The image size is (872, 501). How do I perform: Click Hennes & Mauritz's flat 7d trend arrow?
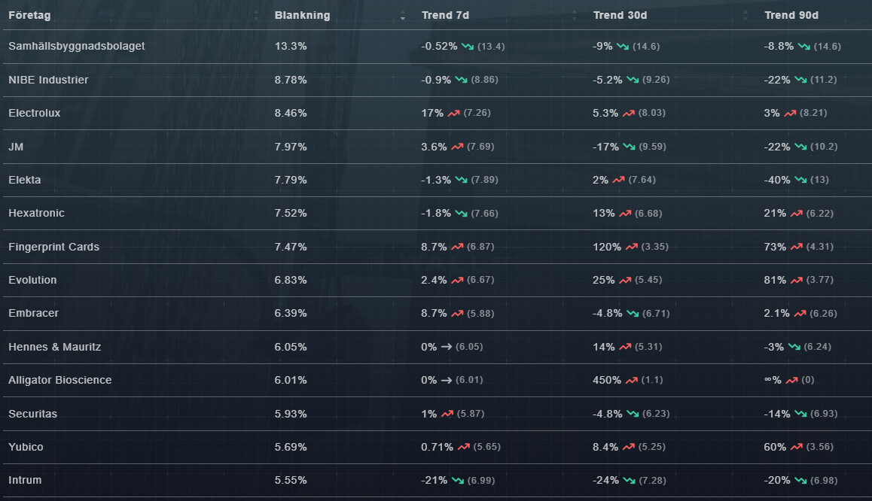(x=446, y=347)
